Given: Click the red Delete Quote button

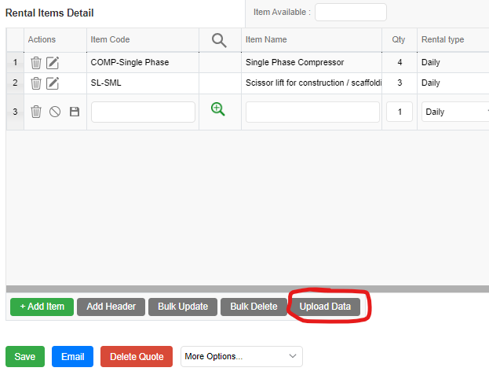Looking at the screenshot, I should [x=137, y=356].
